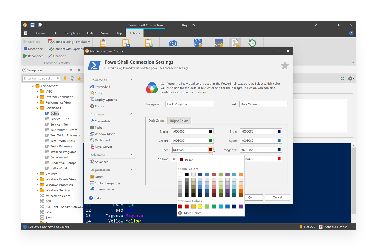Click the Dashboard icon under Common
This screenshot has height=251, width=377.
tap(92, 140)
